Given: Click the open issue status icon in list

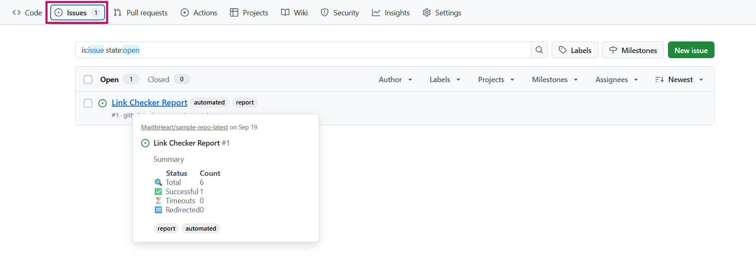Looking at the screenshot, I should pos(103,103).
